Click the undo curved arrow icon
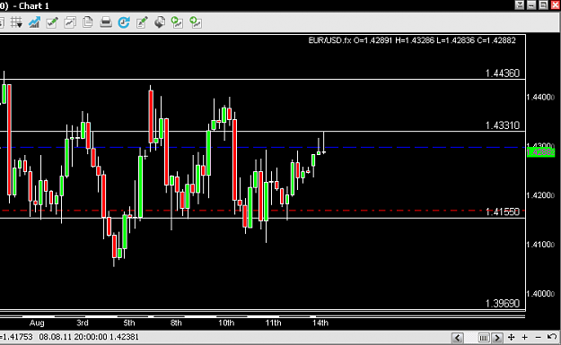This screenshot has width=561, height=345. click(x=552, y=337)
